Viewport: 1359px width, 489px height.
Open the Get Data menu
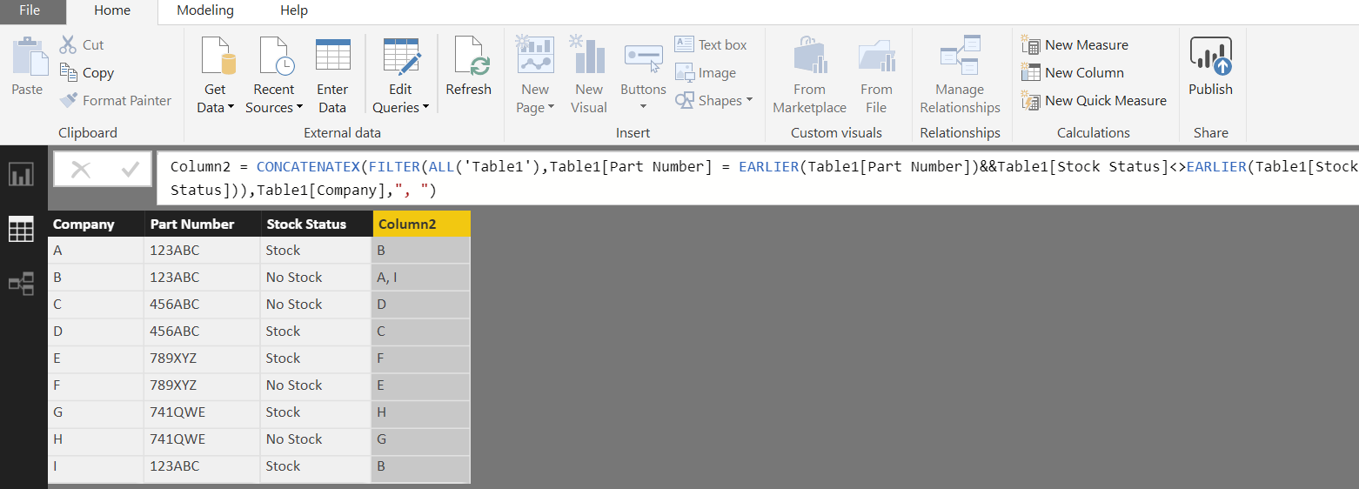click(216, 76)
